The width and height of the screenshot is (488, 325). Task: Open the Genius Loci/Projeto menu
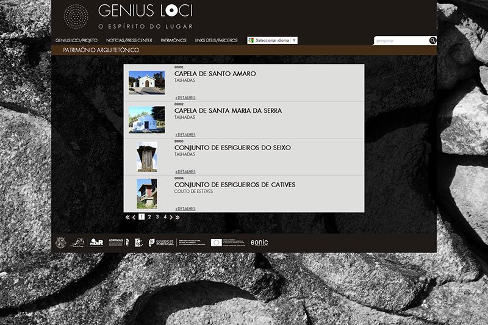click(76, 40)
